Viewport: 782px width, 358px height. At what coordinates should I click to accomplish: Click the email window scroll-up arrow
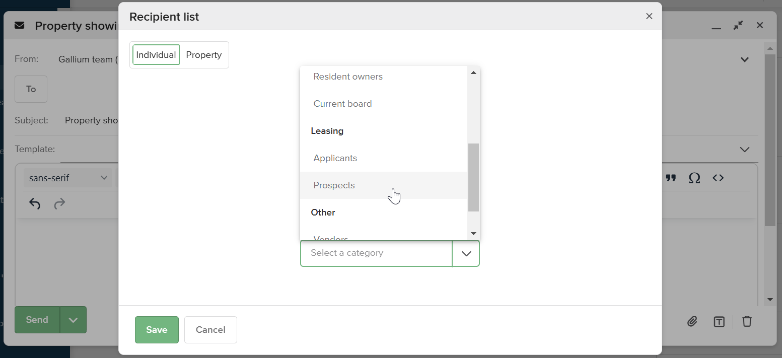(769, 48)
